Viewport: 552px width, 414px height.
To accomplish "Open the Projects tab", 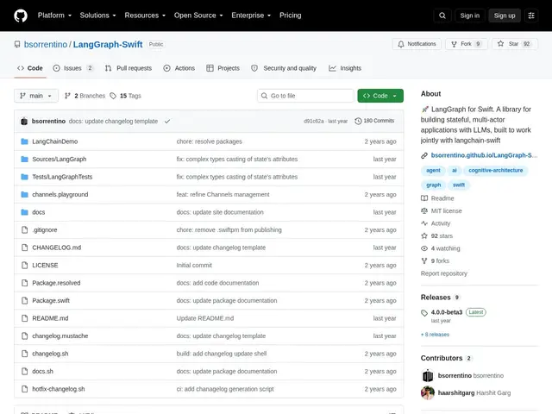I will (223, 68).
